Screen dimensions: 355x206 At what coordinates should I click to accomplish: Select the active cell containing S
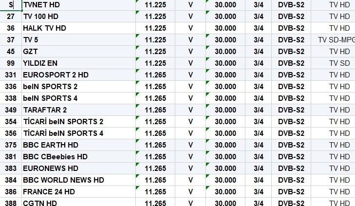coord(11,5)
